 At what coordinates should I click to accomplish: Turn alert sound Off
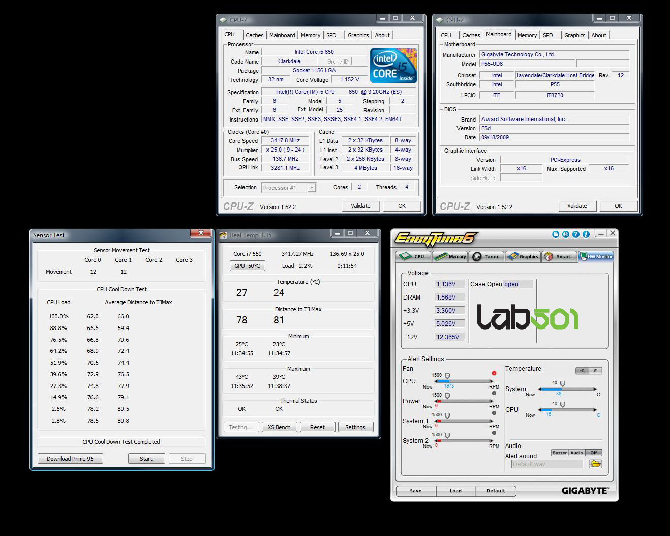coord(593,453)
